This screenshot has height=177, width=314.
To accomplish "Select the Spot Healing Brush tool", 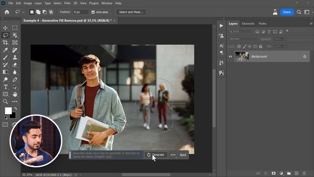I will point(15,50).
